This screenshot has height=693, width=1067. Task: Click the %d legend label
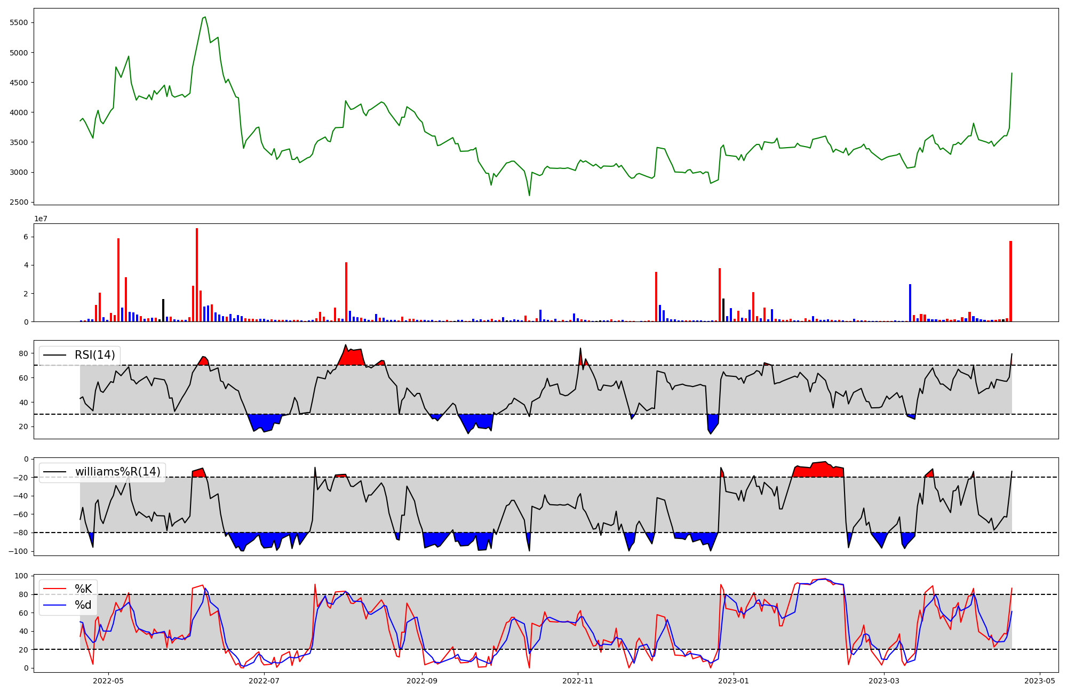83,605
